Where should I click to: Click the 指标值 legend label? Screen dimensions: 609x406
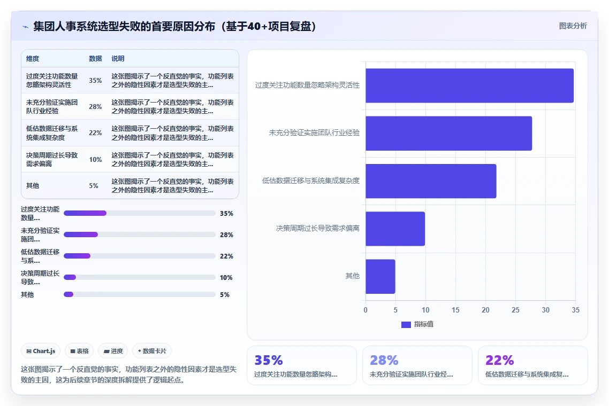point(424,324)
